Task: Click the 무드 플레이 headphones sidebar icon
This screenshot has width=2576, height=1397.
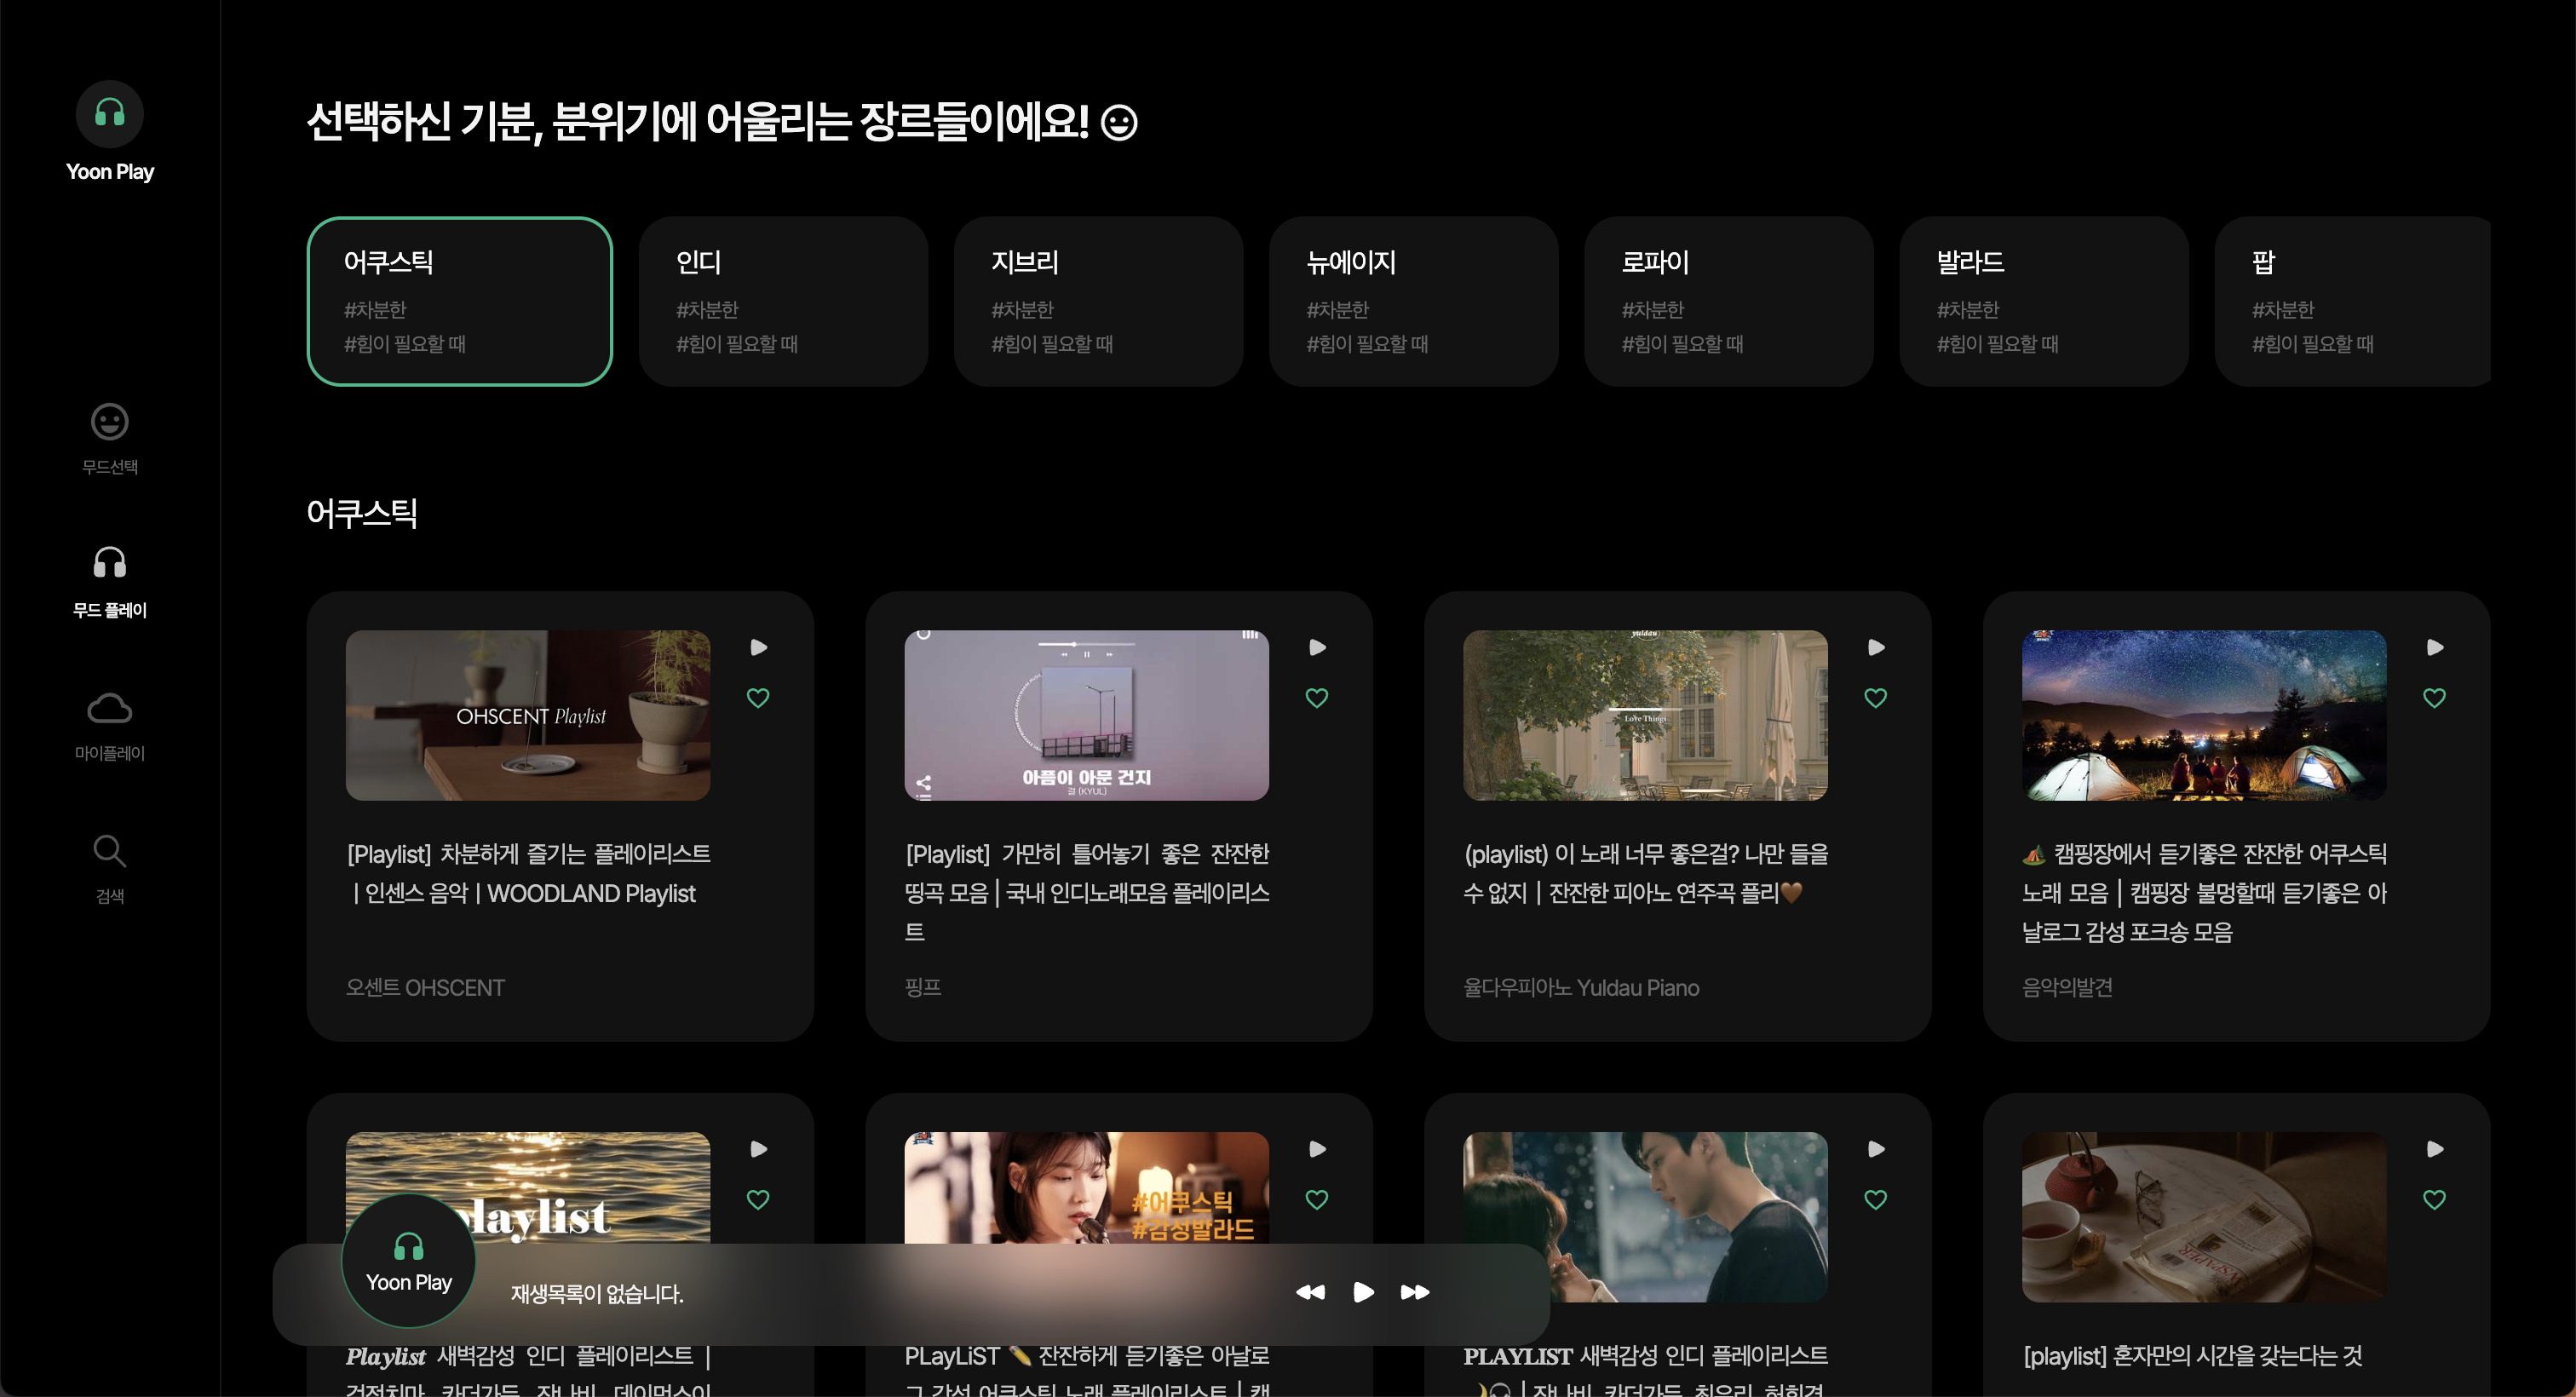Action: (x=109, y=563)
